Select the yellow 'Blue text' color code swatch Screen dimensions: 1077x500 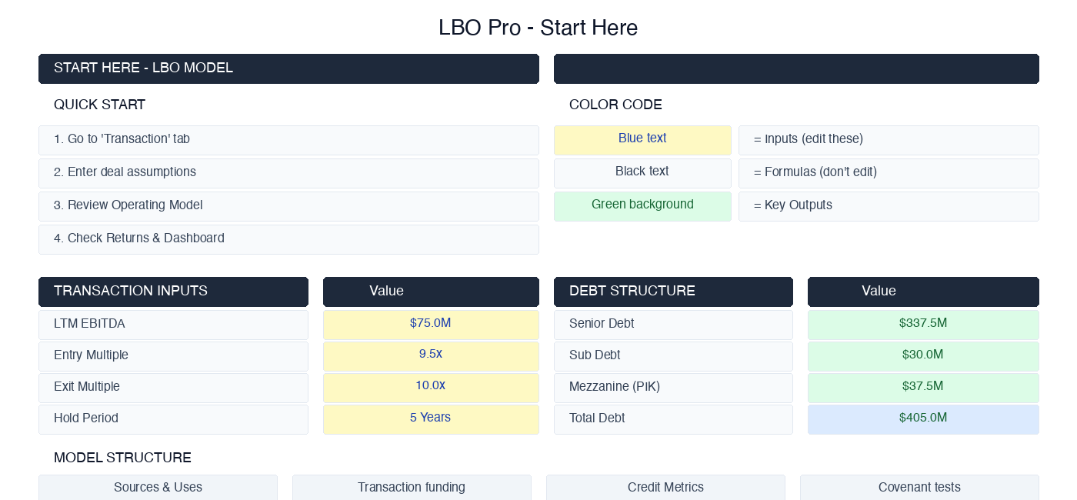tap(642, 140)
